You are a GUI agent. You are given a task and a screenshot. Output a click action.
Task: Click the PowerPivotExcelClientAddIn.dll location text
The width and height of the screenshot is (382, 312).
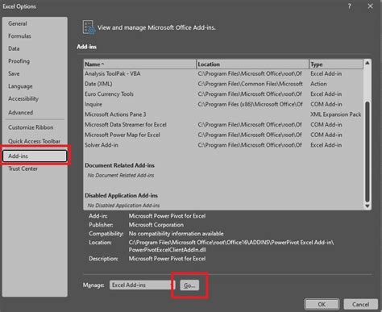click(x=167, y=250)
